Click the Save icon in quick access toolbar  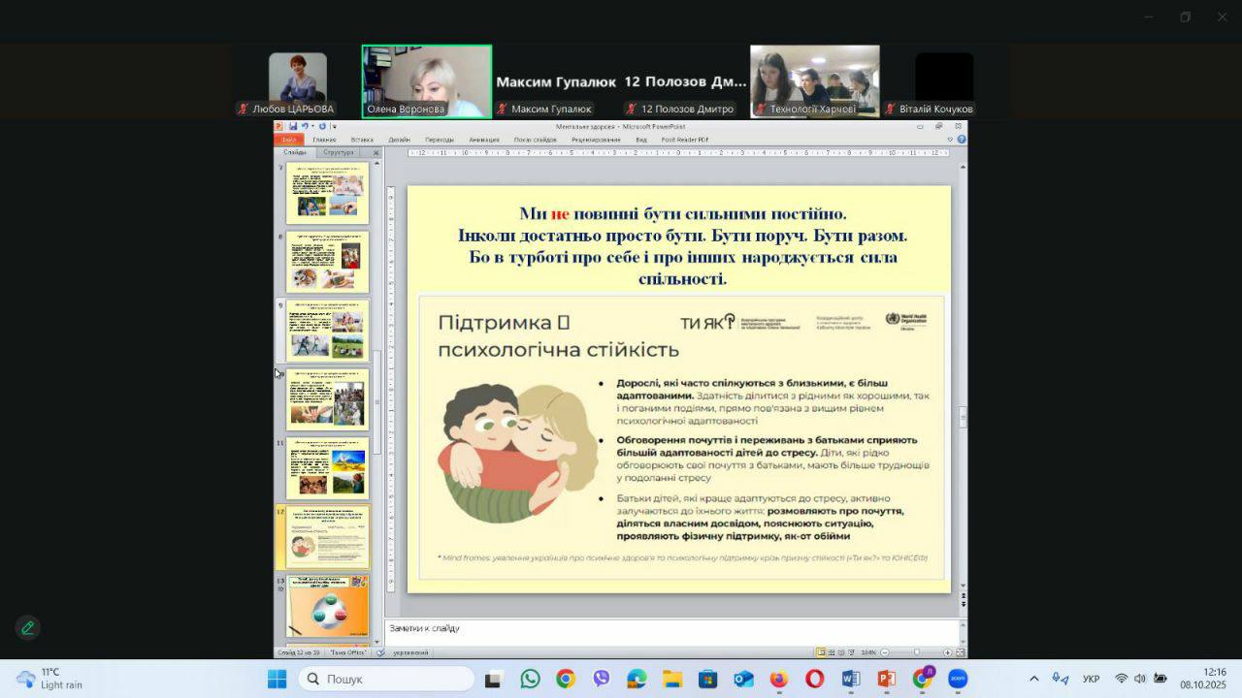tap(292, 126)
